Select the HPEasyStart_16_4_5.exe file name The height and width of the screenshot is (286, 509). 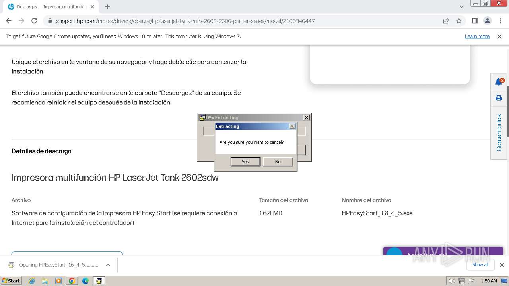pyautogui.click(x=377, y=213)
